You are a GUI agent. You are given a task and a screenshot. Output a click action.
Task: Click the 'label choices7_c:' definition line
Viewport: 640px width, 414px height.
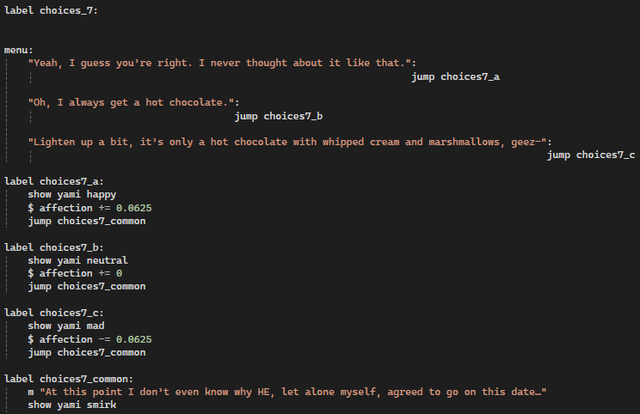coord(54,313)
